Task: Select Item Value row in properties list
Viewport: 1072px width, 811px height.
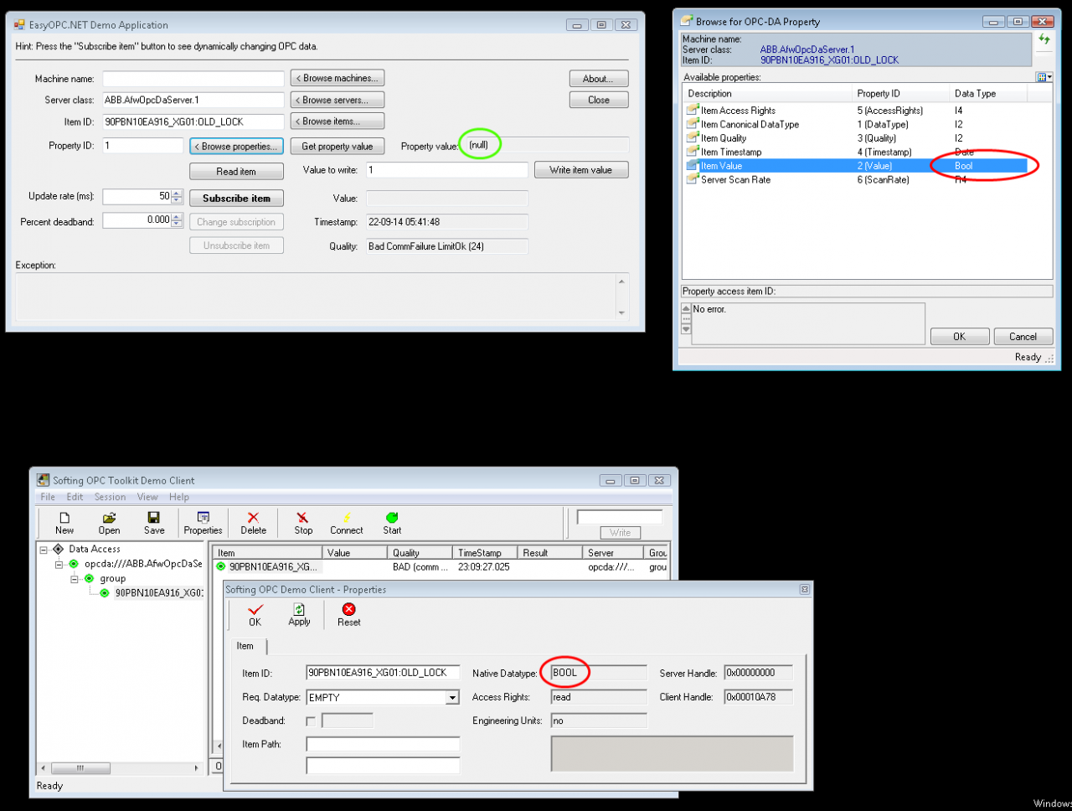Action: 856,166
